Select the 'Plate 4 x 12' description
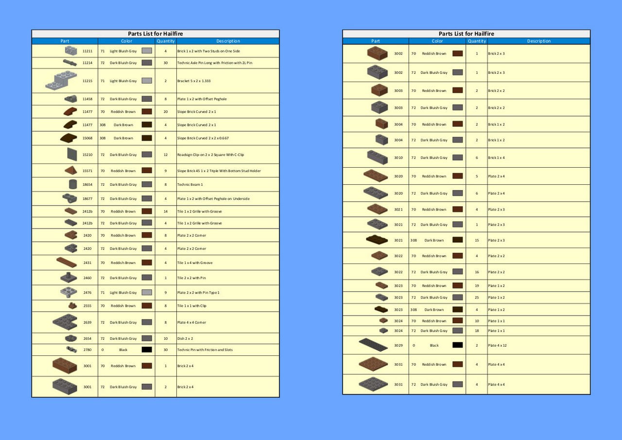Image resolution: width=622 pixels, height=440 pixels. 497,345
